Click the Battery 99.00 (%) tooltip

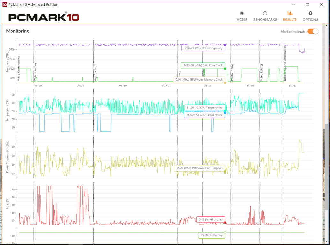point(211,235)
